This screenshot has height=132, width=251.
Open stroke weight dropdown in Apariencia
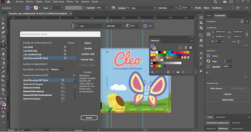point(234,61)
